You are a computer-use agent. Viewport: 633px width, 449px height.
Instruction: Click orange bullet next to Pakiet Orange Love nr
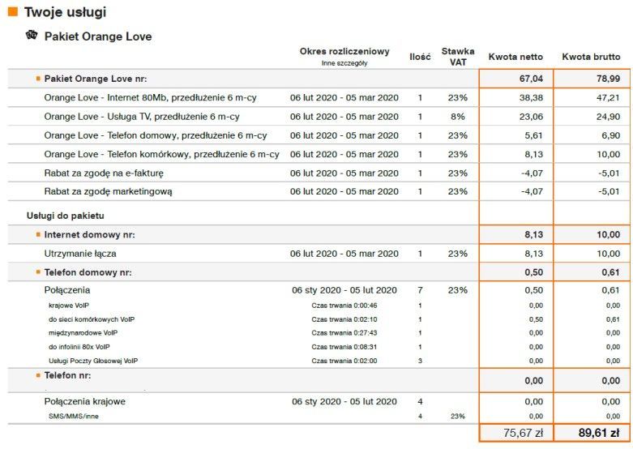click(38, 79)
